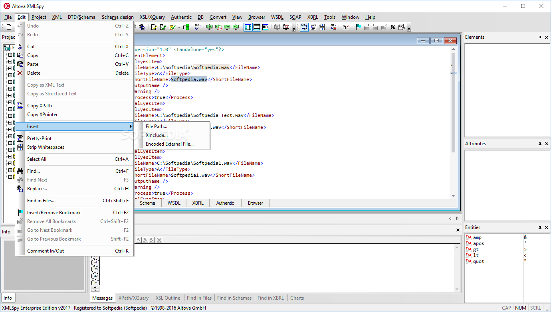
Task: Open the validate dropdown arrow in toolbar
Action: (179, 27)
